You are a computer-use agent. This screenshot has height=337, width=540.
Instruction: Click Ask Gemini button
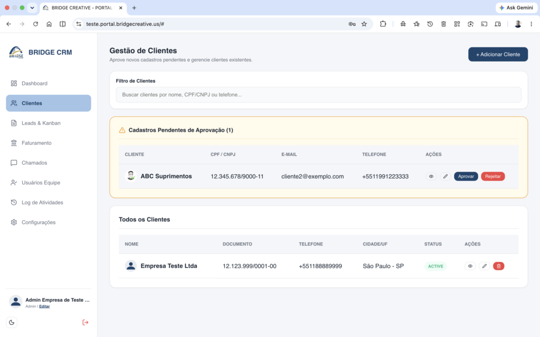516,7
